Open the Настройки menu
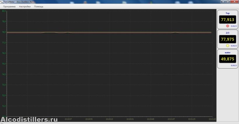This screenshot has height=124, width=239. [25, 6]
